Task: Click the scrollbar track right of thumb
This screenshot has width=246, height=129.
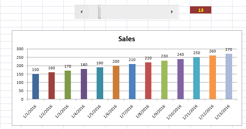Action: (134, 12)
